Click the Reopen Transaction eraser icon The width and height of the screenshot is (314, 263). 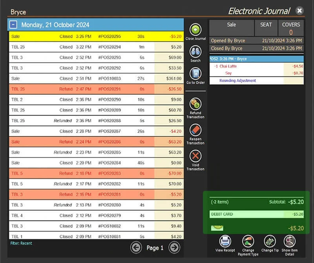[195, 130]
